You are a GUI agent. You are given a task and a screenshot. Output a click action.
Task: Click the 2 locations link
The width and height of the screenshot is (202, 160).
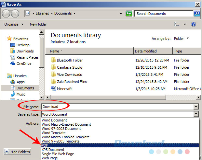click(x=76, y=42)
